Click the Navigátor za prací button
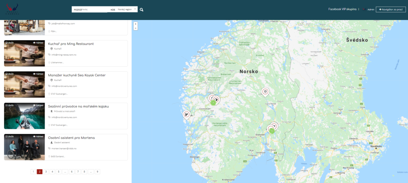The image size is (408, 183). [390, 10]
